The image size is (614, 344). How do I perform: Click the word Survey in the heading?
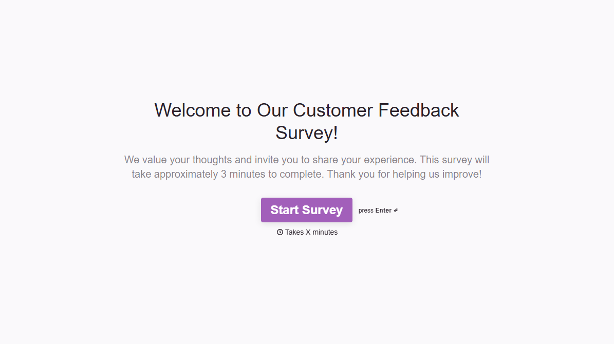coord(306,132)
